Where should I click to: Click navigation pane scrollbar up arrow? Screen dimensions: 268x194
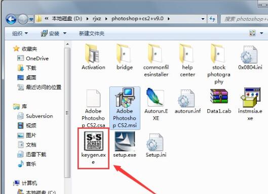coord(67,44)
